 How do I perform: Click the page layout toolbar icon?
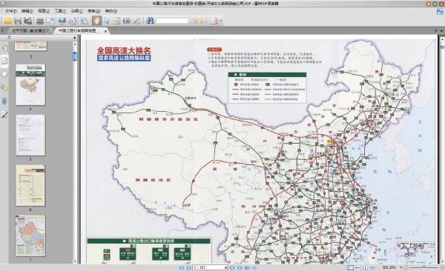click(84, 21)
